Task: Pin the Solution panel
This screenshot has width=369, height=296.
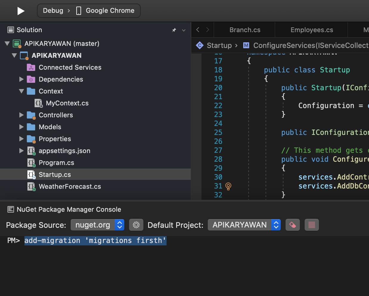Action: tap(174, 30)
